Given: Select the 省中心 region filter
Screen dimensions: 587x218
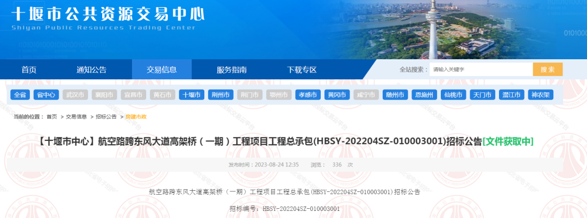Looking at the screenshot, I should point(46,95).
